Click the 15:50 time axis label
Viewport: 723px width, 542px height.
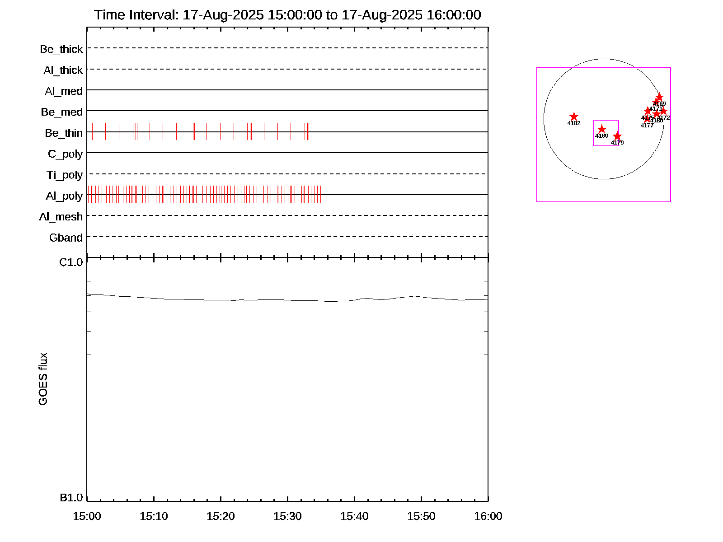click(421, 516)
